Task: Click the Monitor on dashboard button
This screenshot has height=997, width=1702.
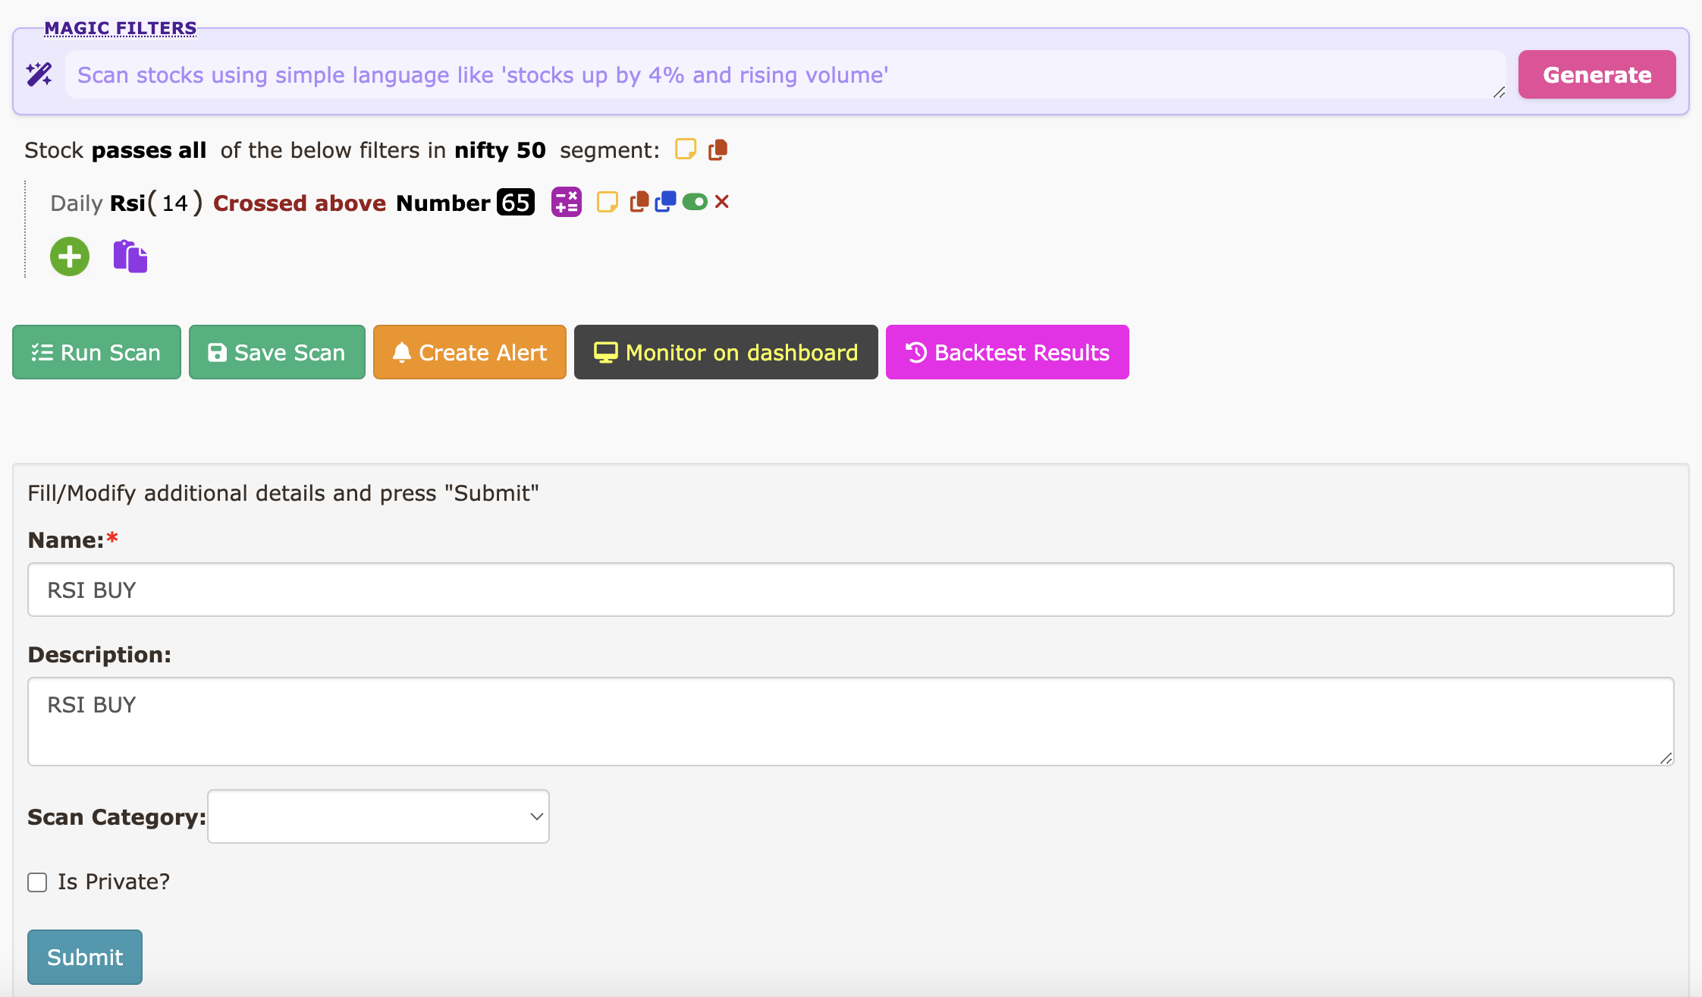Action: click(x=726, y=352)
